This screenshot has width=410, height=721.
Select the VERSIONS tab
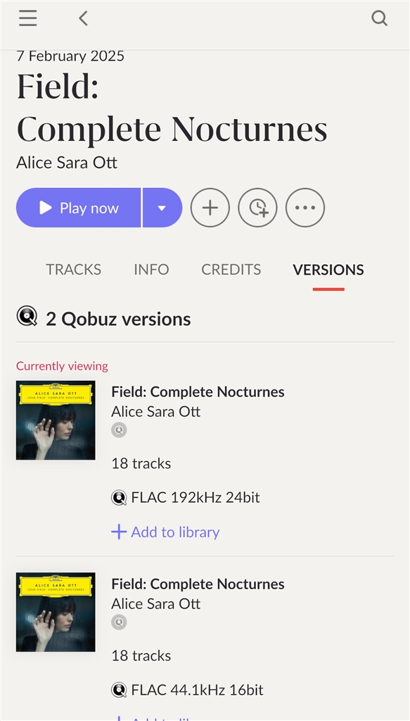(328, 270)
